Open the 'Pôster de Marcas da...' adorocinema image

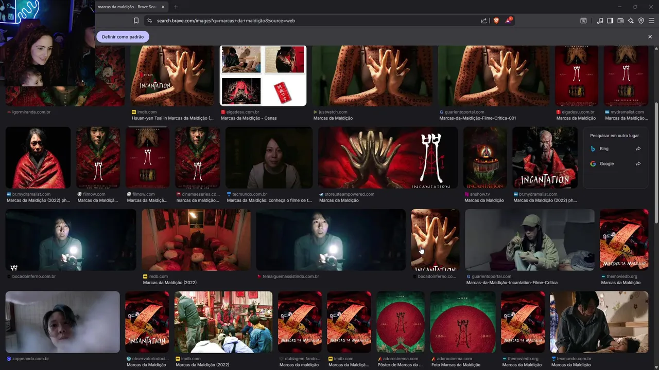pos(401,322)
